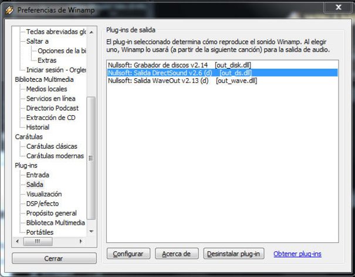Select Salida plug-ins page
Viewport: 355px width, 277px height.
[35, 185]
